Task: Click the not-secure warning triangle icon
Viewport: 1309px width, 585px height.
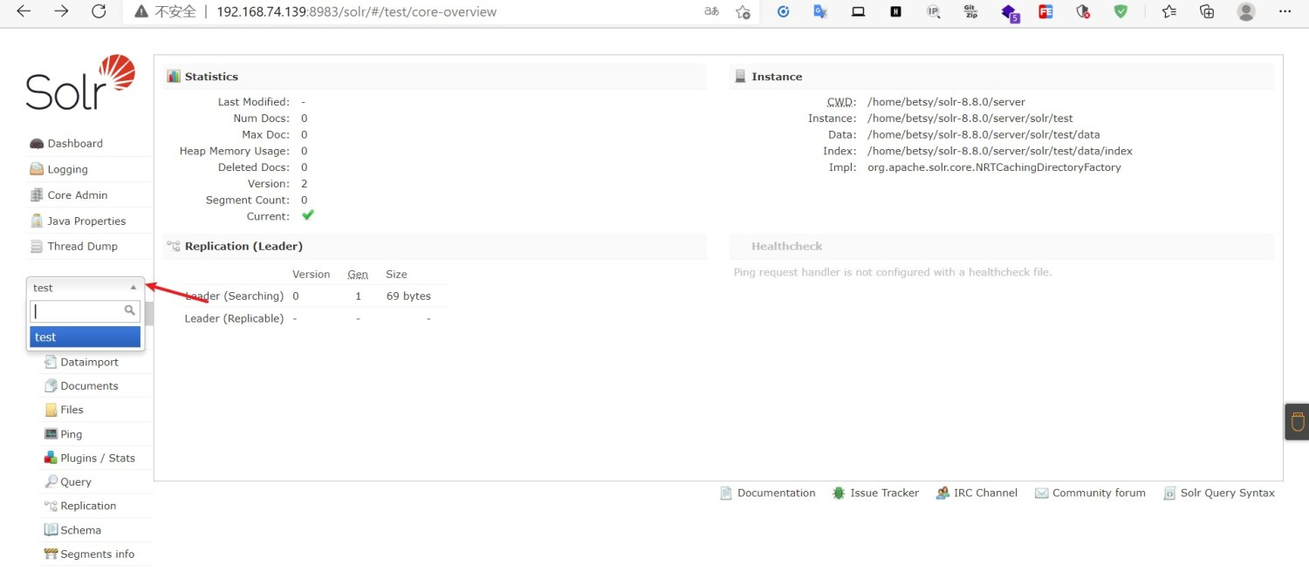Action: (x=140, y=12)
